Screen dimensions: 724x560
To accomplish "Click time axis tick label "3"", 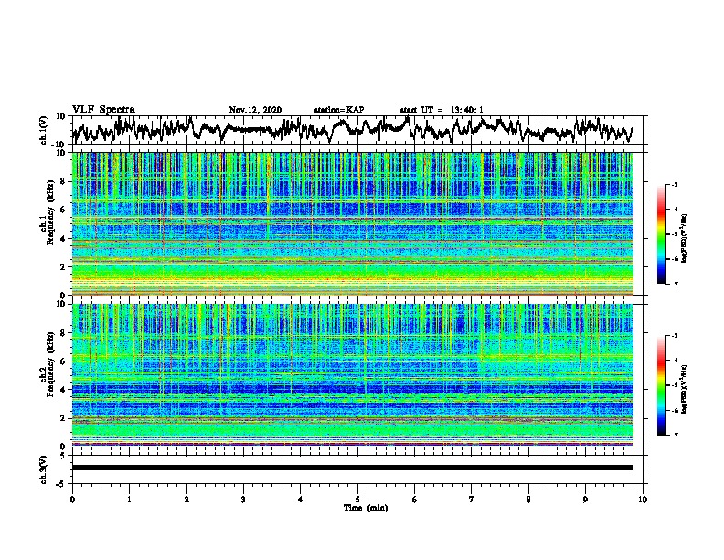I will pos(243,500).
